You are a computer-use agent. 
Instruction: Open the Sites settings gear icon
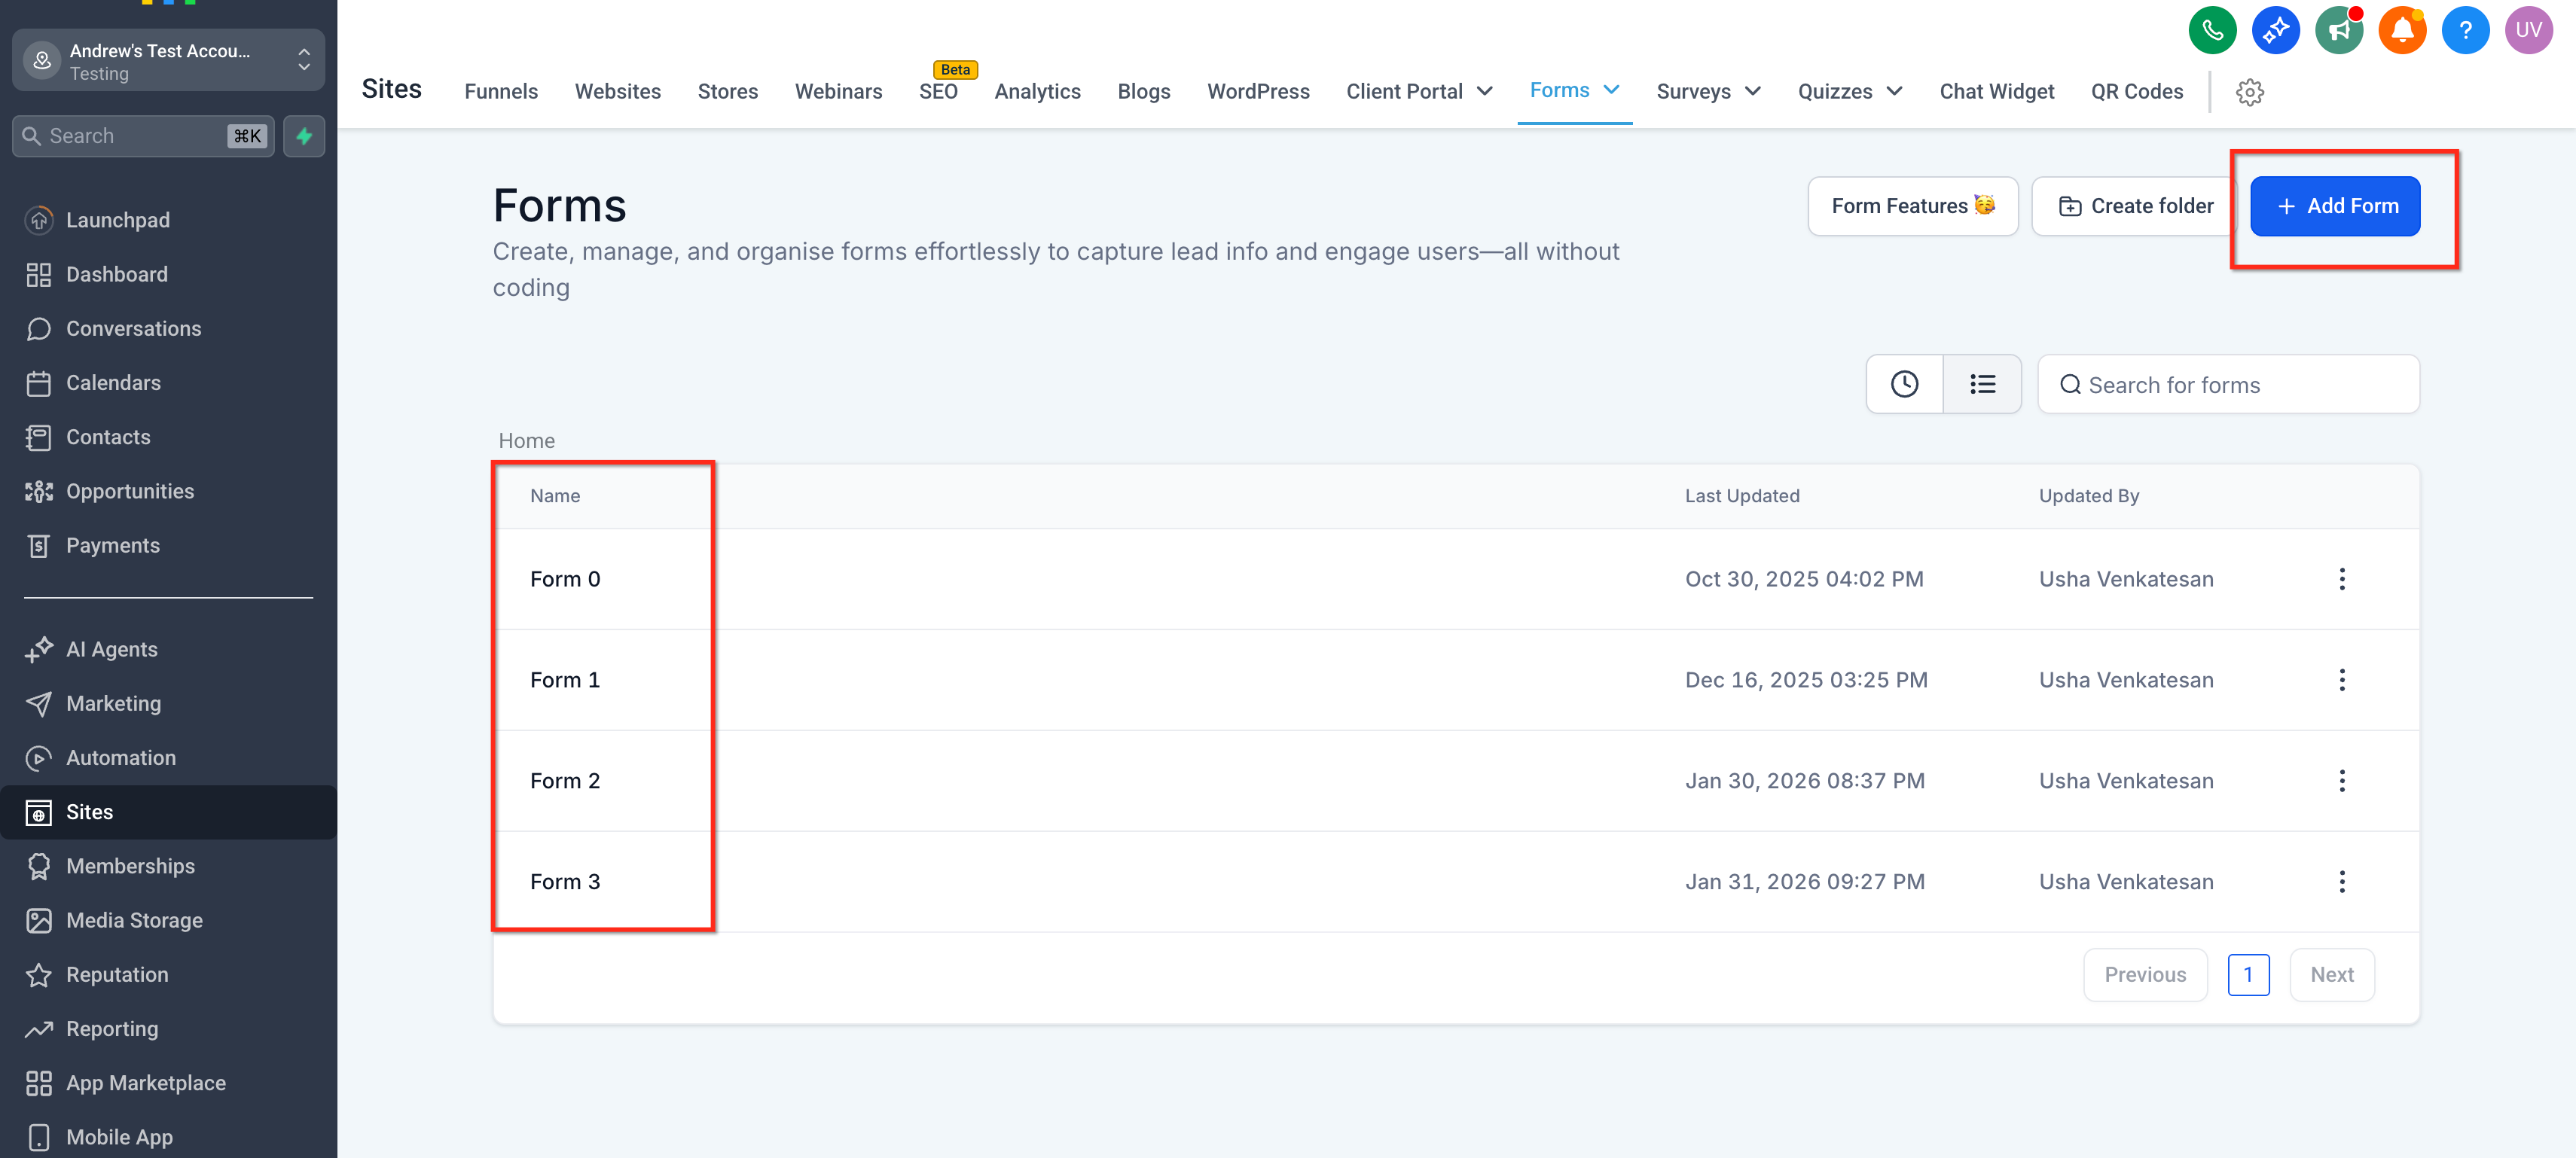point(2249,92)
